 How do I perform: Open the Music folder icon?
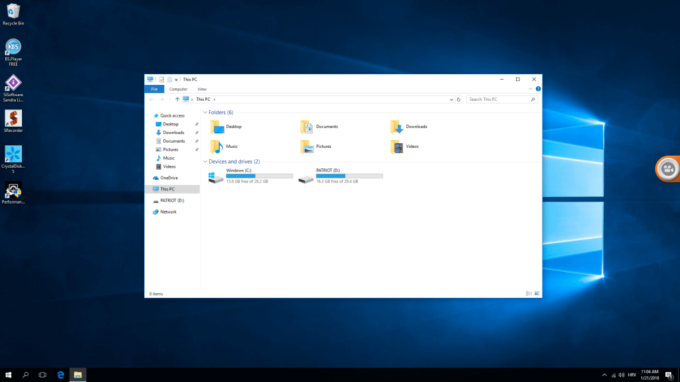(216, 147)
